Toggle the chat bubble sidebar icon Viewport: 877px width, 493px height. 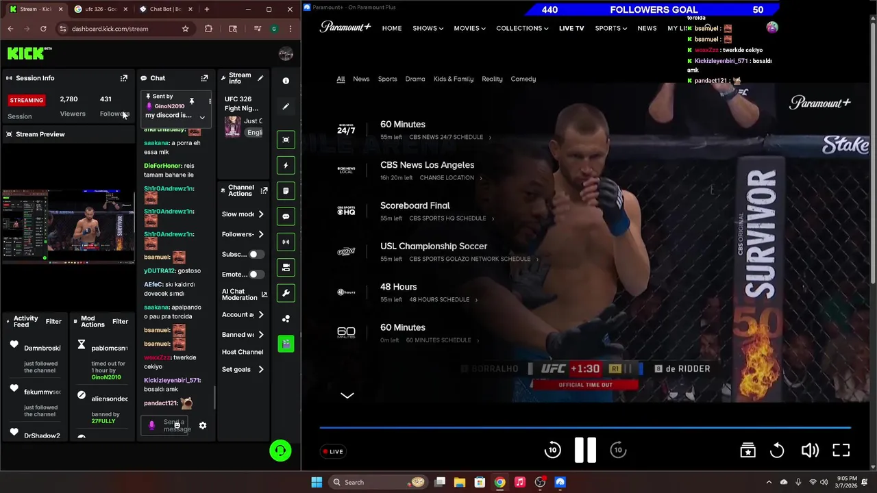[x=286, y=216]
